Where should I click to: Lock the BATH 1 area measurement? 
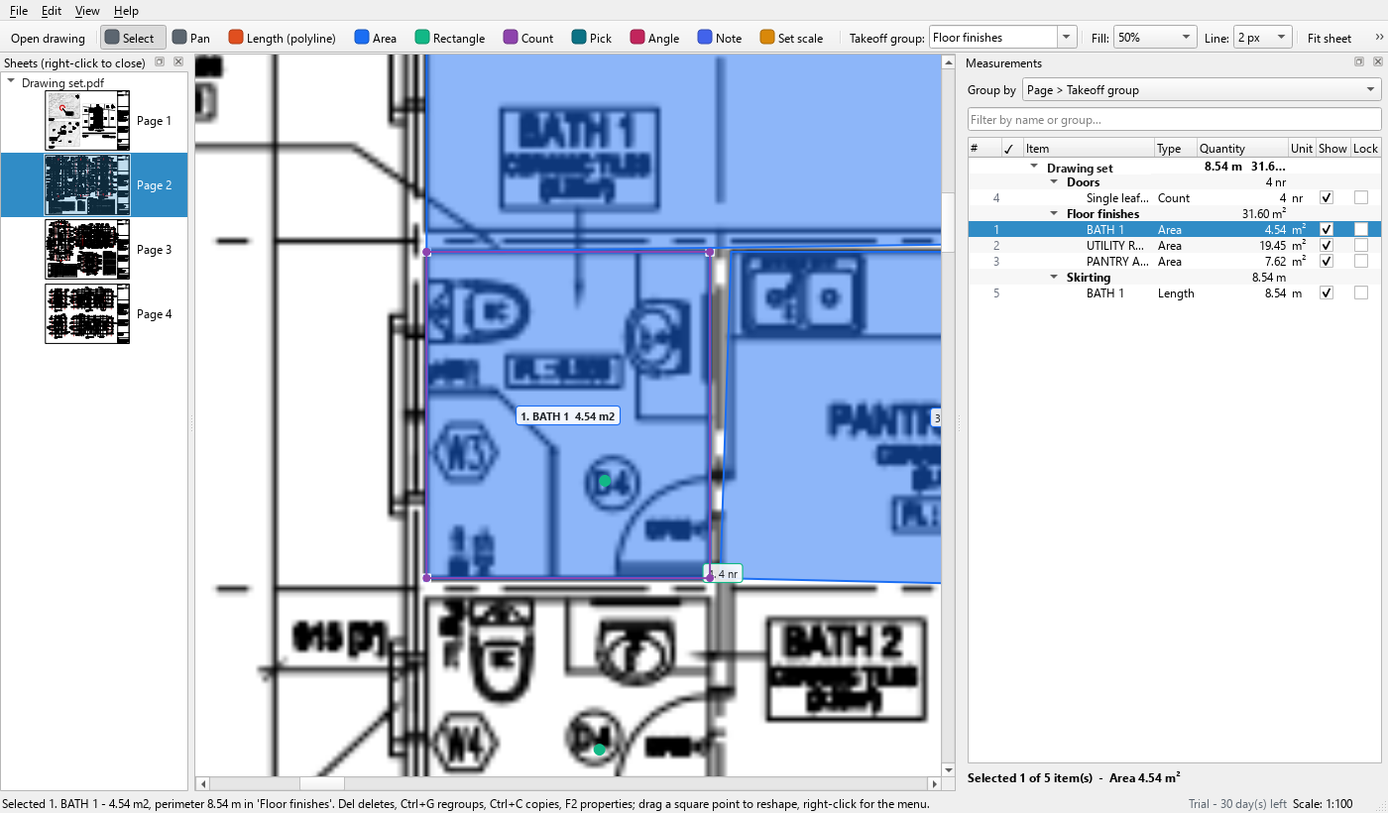[1361, 229]
